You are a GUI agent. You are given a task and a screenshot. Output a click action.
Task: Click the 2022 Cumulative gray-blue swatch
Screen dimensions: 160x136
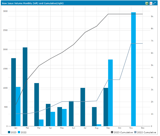(135, 132)
